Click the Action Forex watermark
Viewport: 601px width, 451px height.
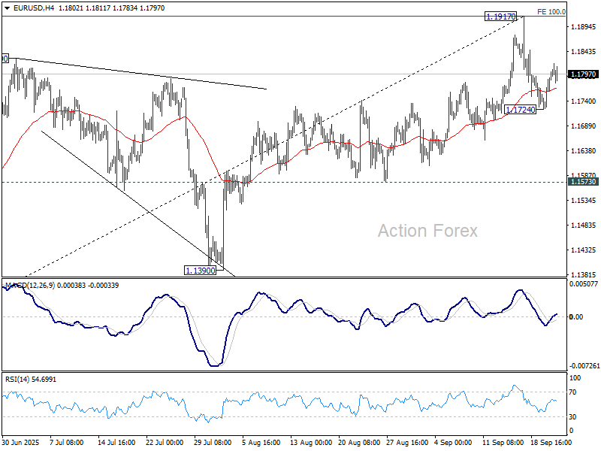[x=427, y=231]
